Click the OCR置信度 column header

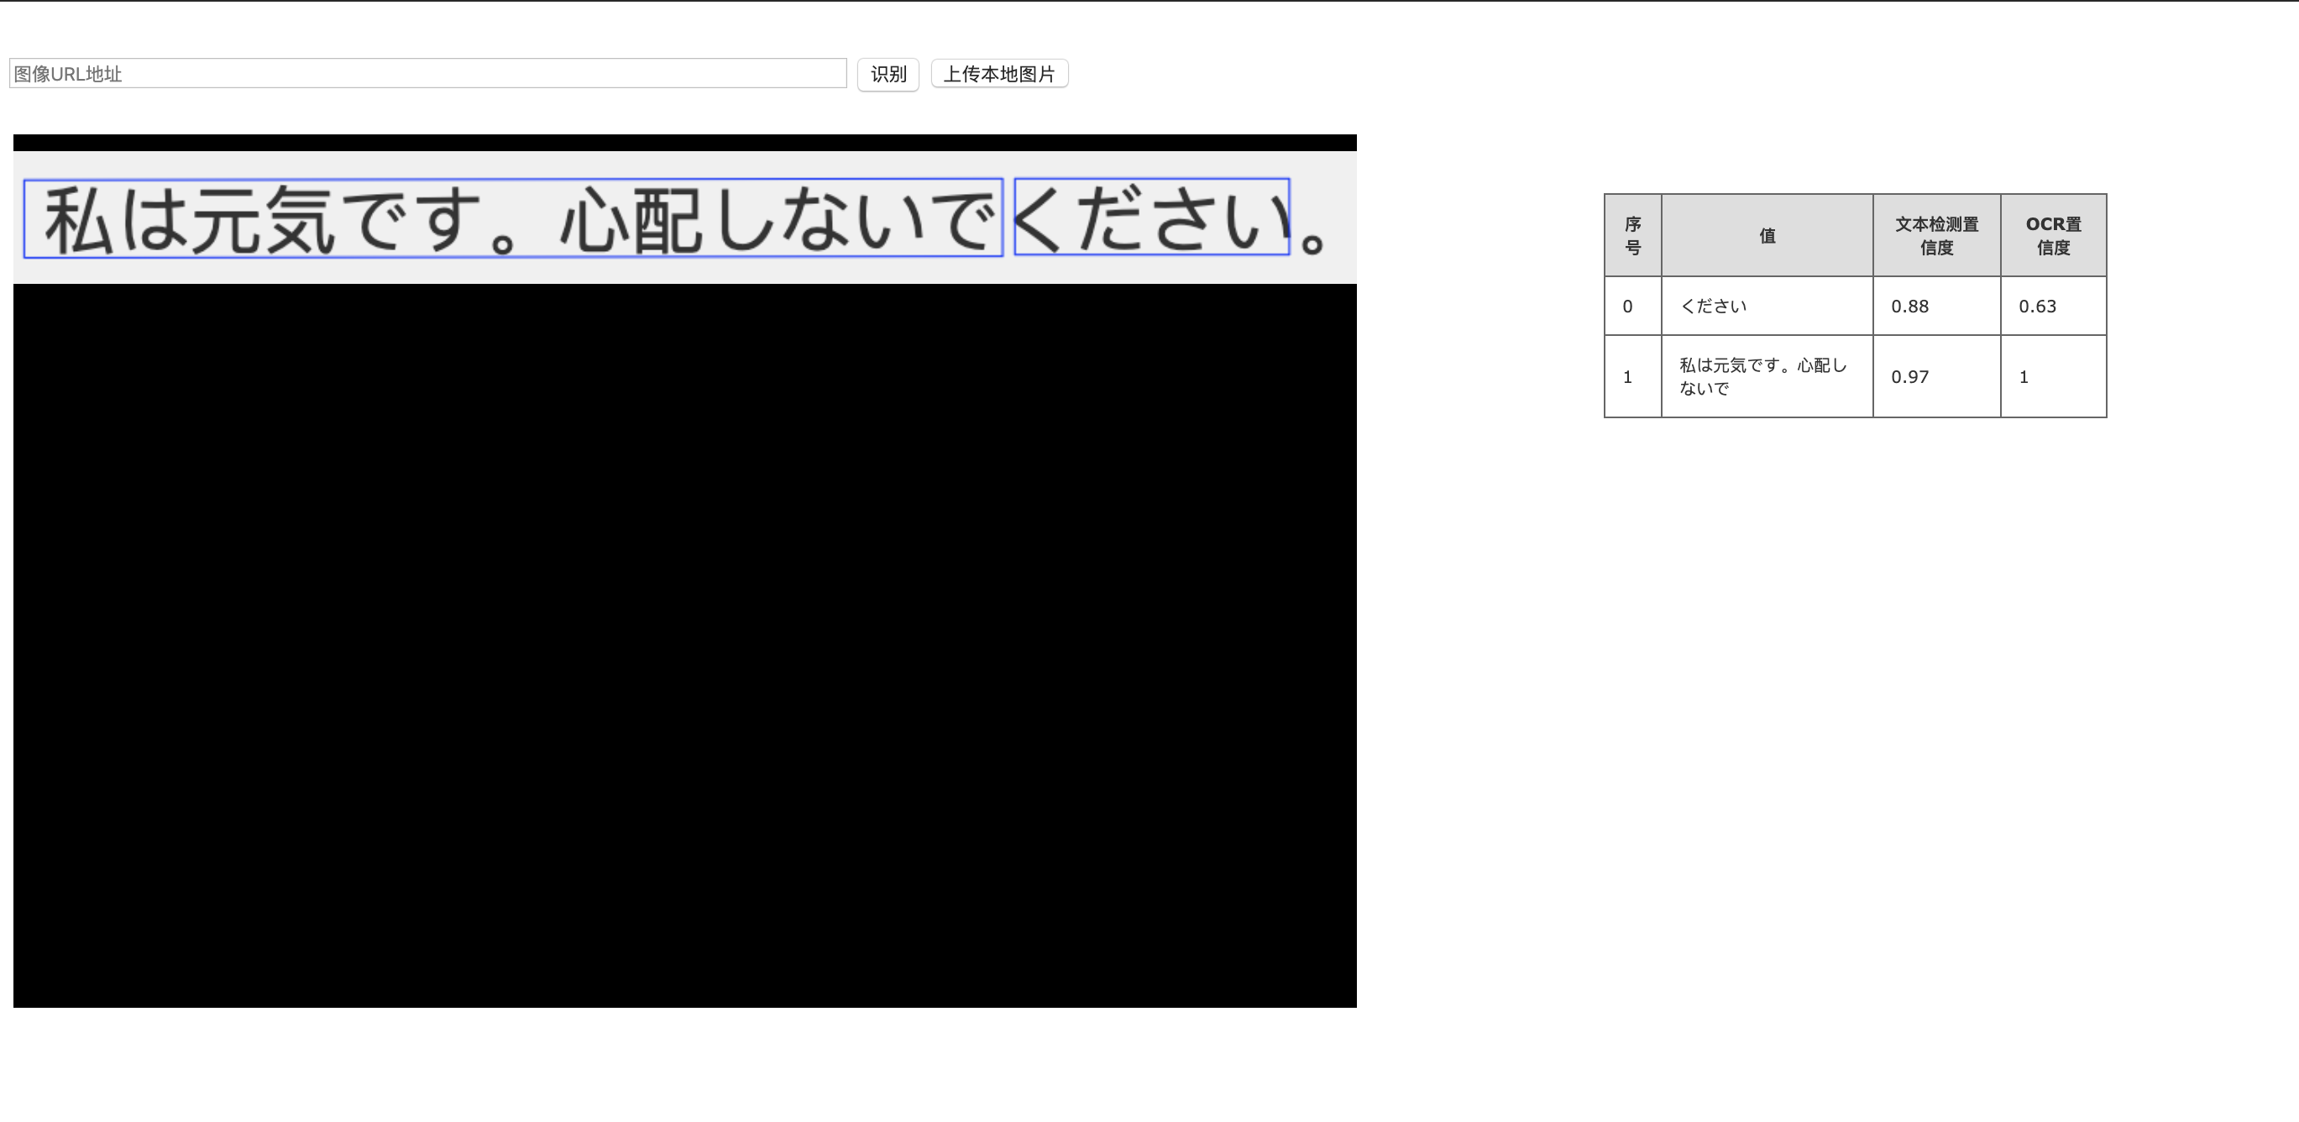[x=2054, y=236]
